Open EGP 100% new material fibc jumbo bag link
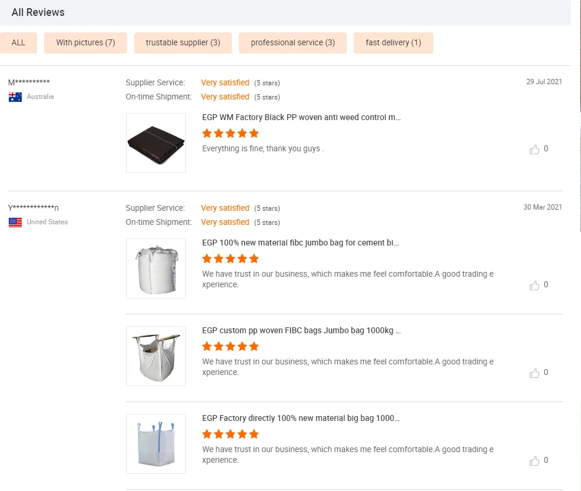Viewport: 581px width, 491px height. (x=300, y=243)
